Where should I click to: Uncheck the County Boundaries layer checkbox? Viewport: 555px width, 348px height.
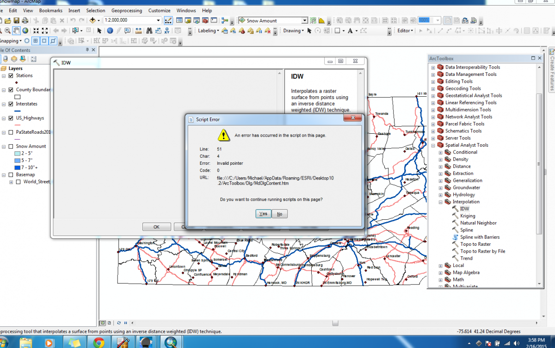tap(11, 90)
